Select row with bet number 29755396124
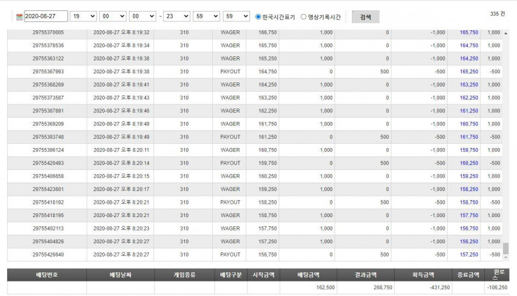Viewport: 517px width, 296px height. pos(254,150)
